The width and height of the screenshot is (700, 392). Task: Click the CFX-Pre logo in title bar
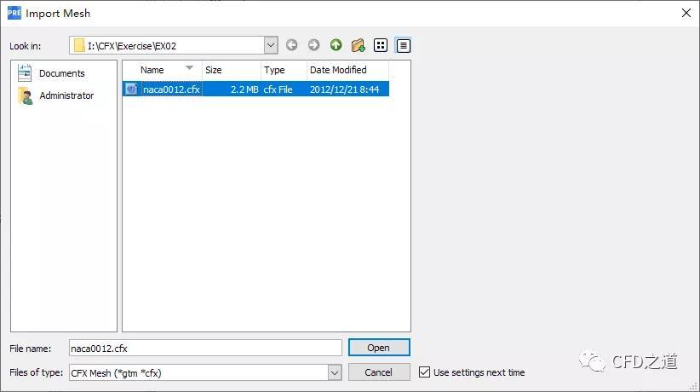pyautogui.click(x=14, y=13)
